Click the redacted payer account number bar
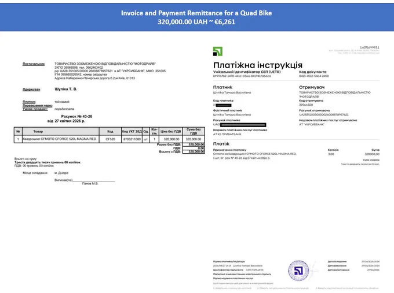Image resolution: width=394 pixels, height=293 pixels. tap(243, 125)
